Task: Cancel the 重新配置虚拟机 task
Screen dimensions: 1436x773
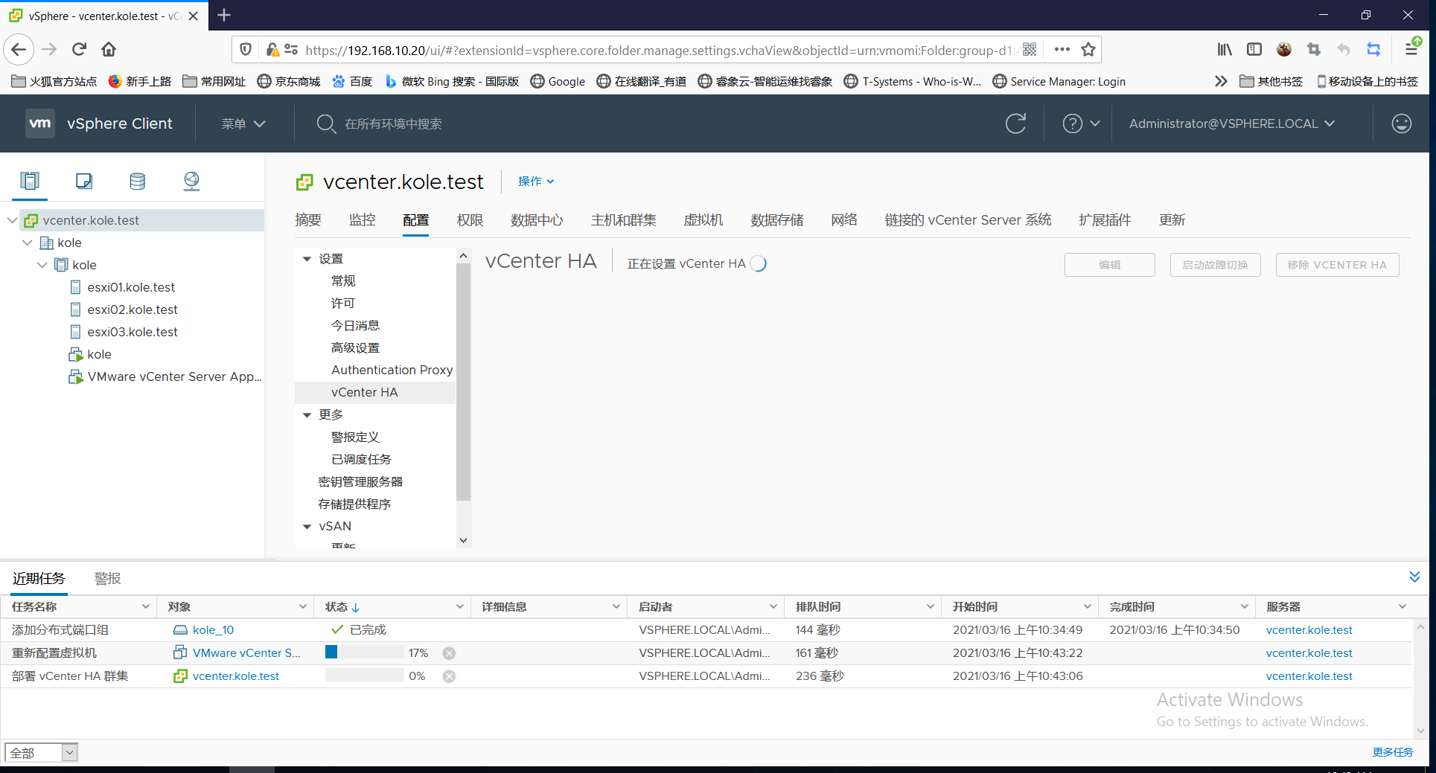Action: coord(448,652)
